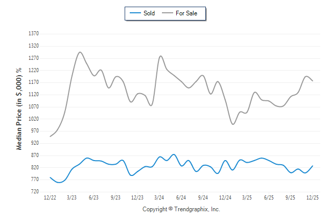
Task: Click the 720 y-axis value label
Action: (x=34, y=192)
